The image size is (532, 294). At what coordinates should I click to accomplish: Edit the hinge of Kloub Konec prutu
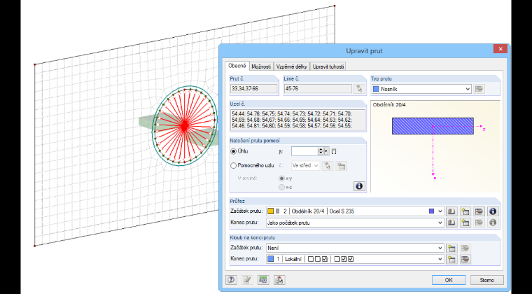465,260
